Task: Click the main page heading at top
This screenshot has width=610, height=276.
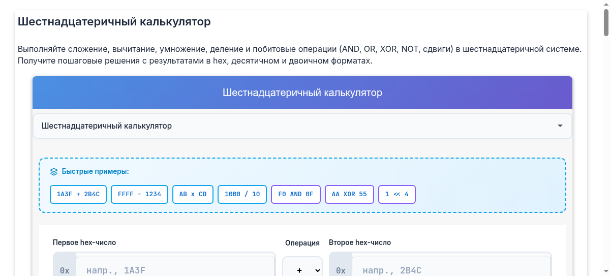Action: (x=114, y=22)
